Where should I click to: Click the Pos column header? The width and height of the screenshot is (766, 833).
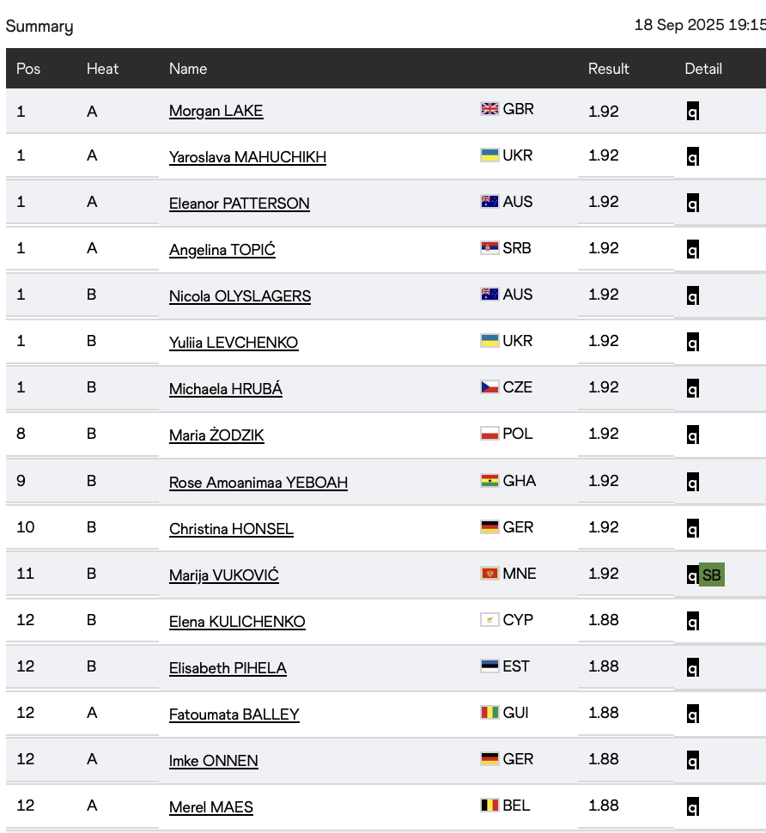pos(28,69)
